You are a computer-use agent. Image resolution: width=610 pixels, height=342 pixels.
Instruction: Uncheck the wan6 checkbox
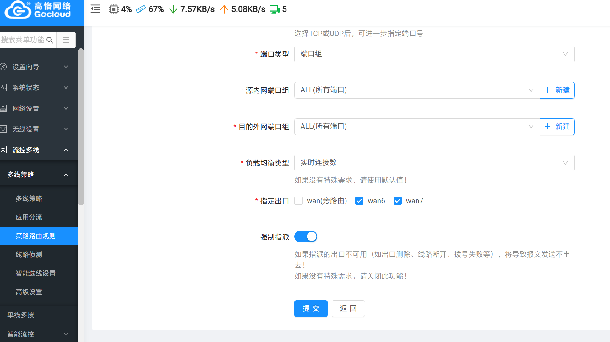click(359, 201)
